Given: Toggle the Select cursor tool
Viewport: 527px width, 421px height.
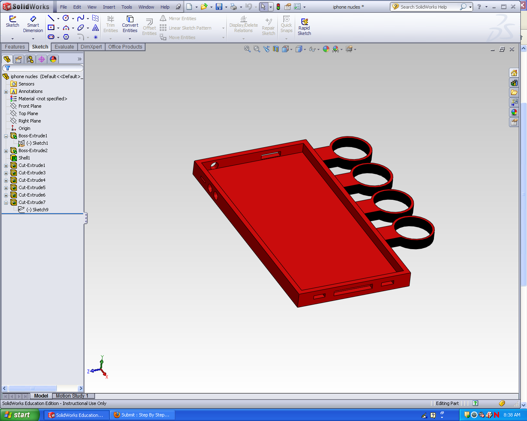Looking at the screenshot, I should pos(263,7).
